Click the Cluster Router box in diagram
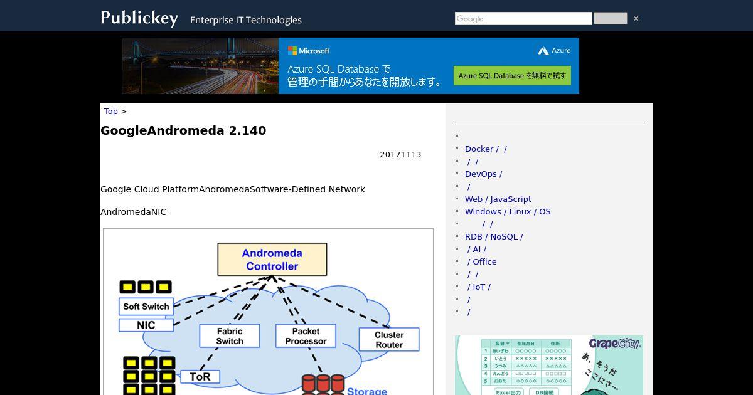Viewport: 753px width, 395px height. (x=389, y=340)
